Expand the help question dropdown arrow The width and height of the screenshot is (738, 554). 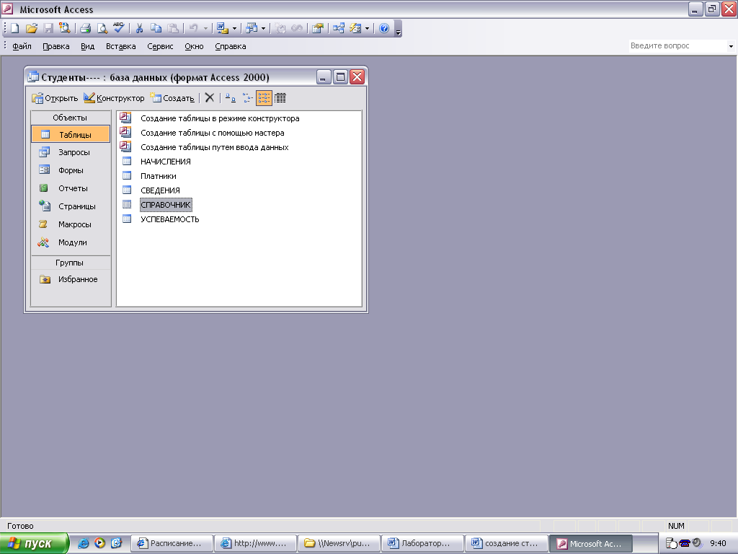(731, 46)
